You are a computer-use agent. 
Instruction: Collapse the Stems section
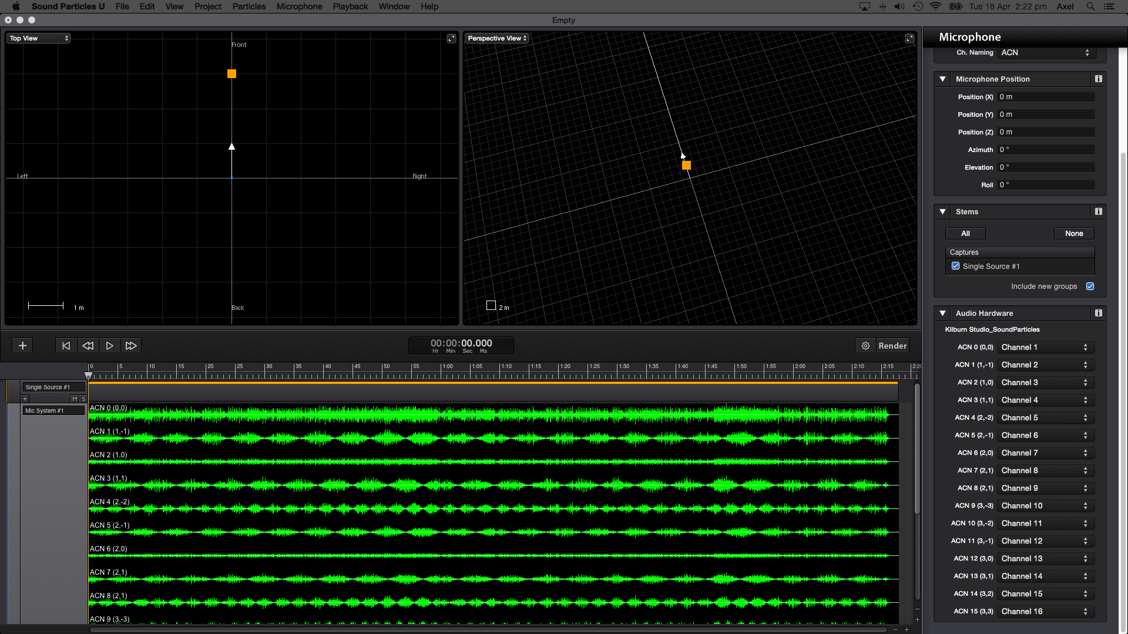942,211
